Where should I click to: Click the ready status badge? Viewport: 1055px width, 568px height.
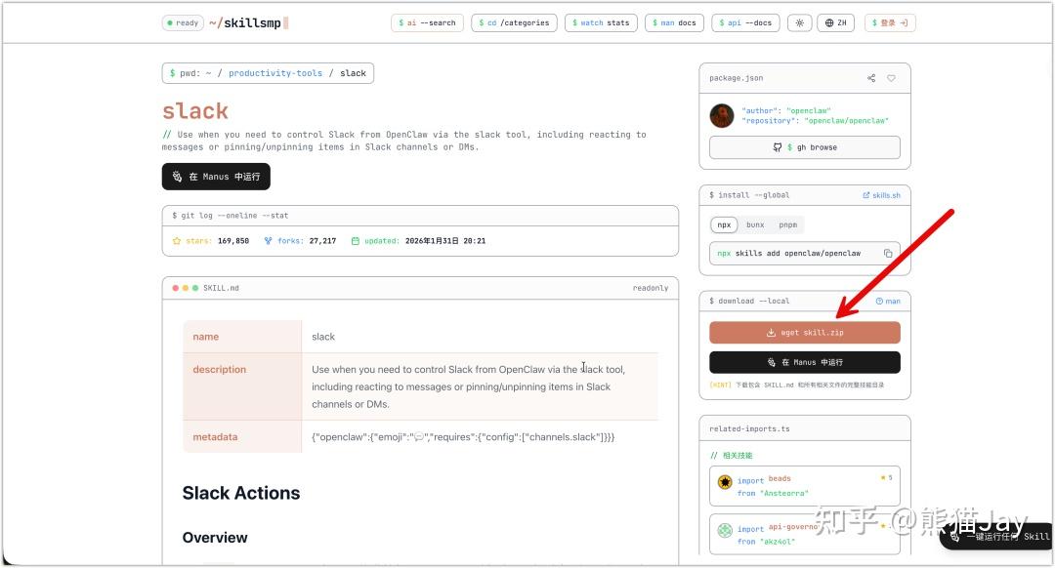183,22
